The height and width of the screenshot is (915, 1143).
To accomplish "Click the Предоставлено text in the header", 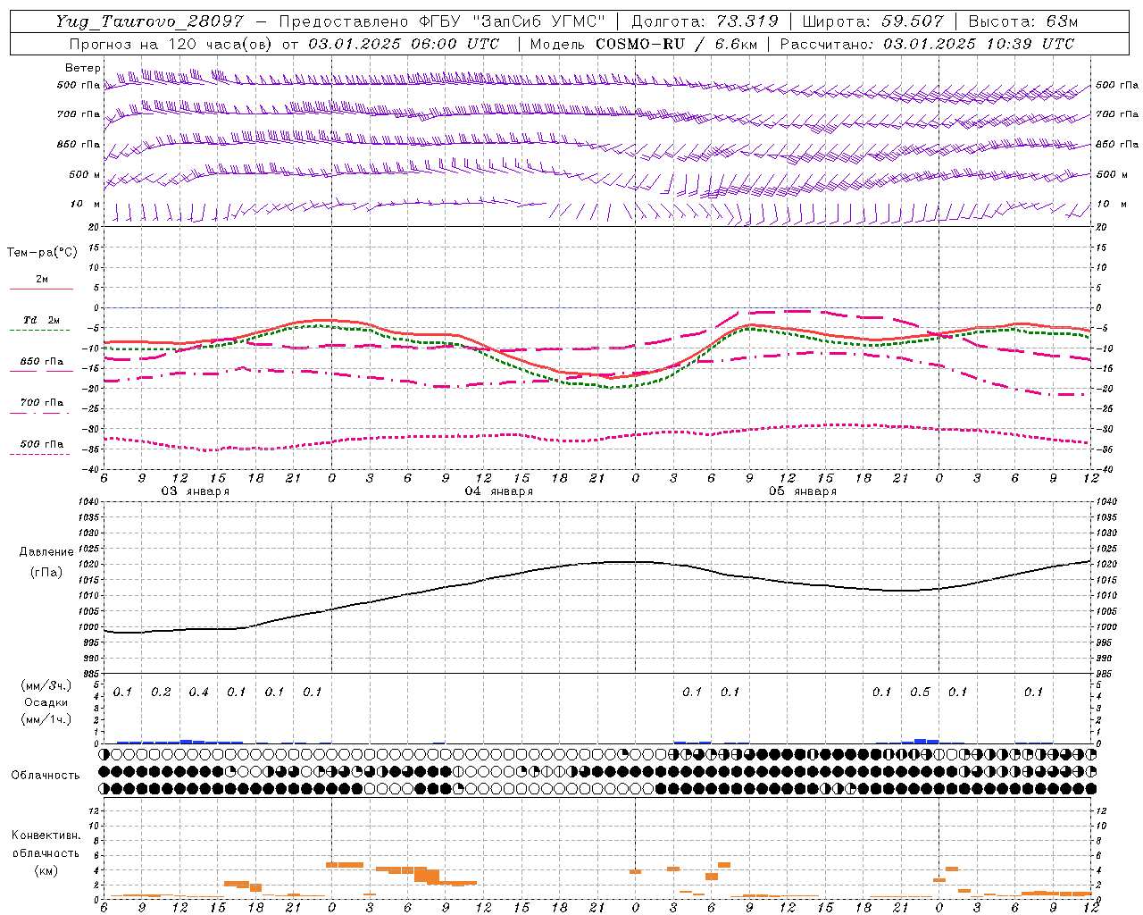I will click(x=345, y=21).
